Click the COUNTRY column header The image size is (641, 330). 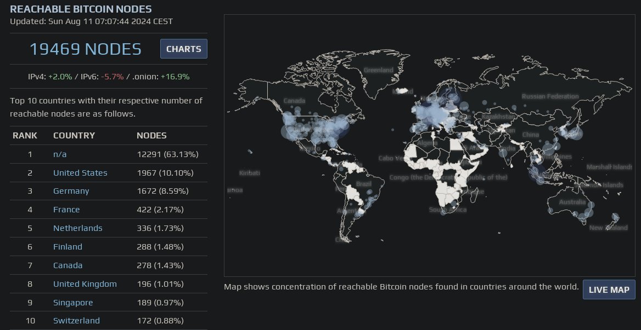tap(74, 136)
